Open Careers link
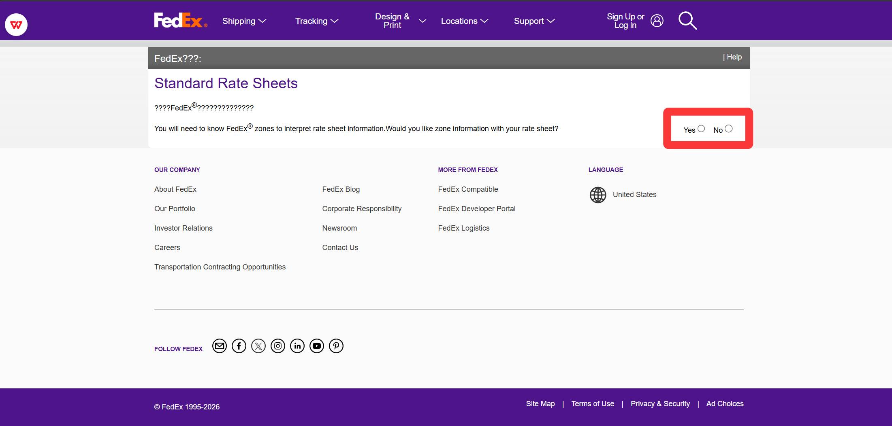892x426 pixels. 167,248
